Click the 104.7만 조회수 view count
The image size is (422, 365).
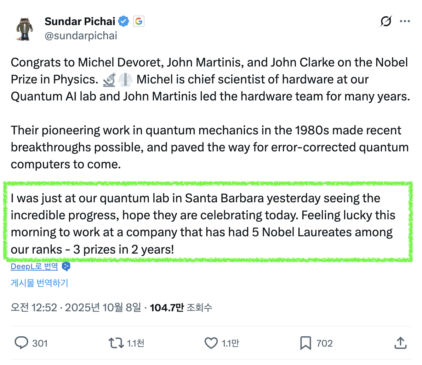pos(181,307)
